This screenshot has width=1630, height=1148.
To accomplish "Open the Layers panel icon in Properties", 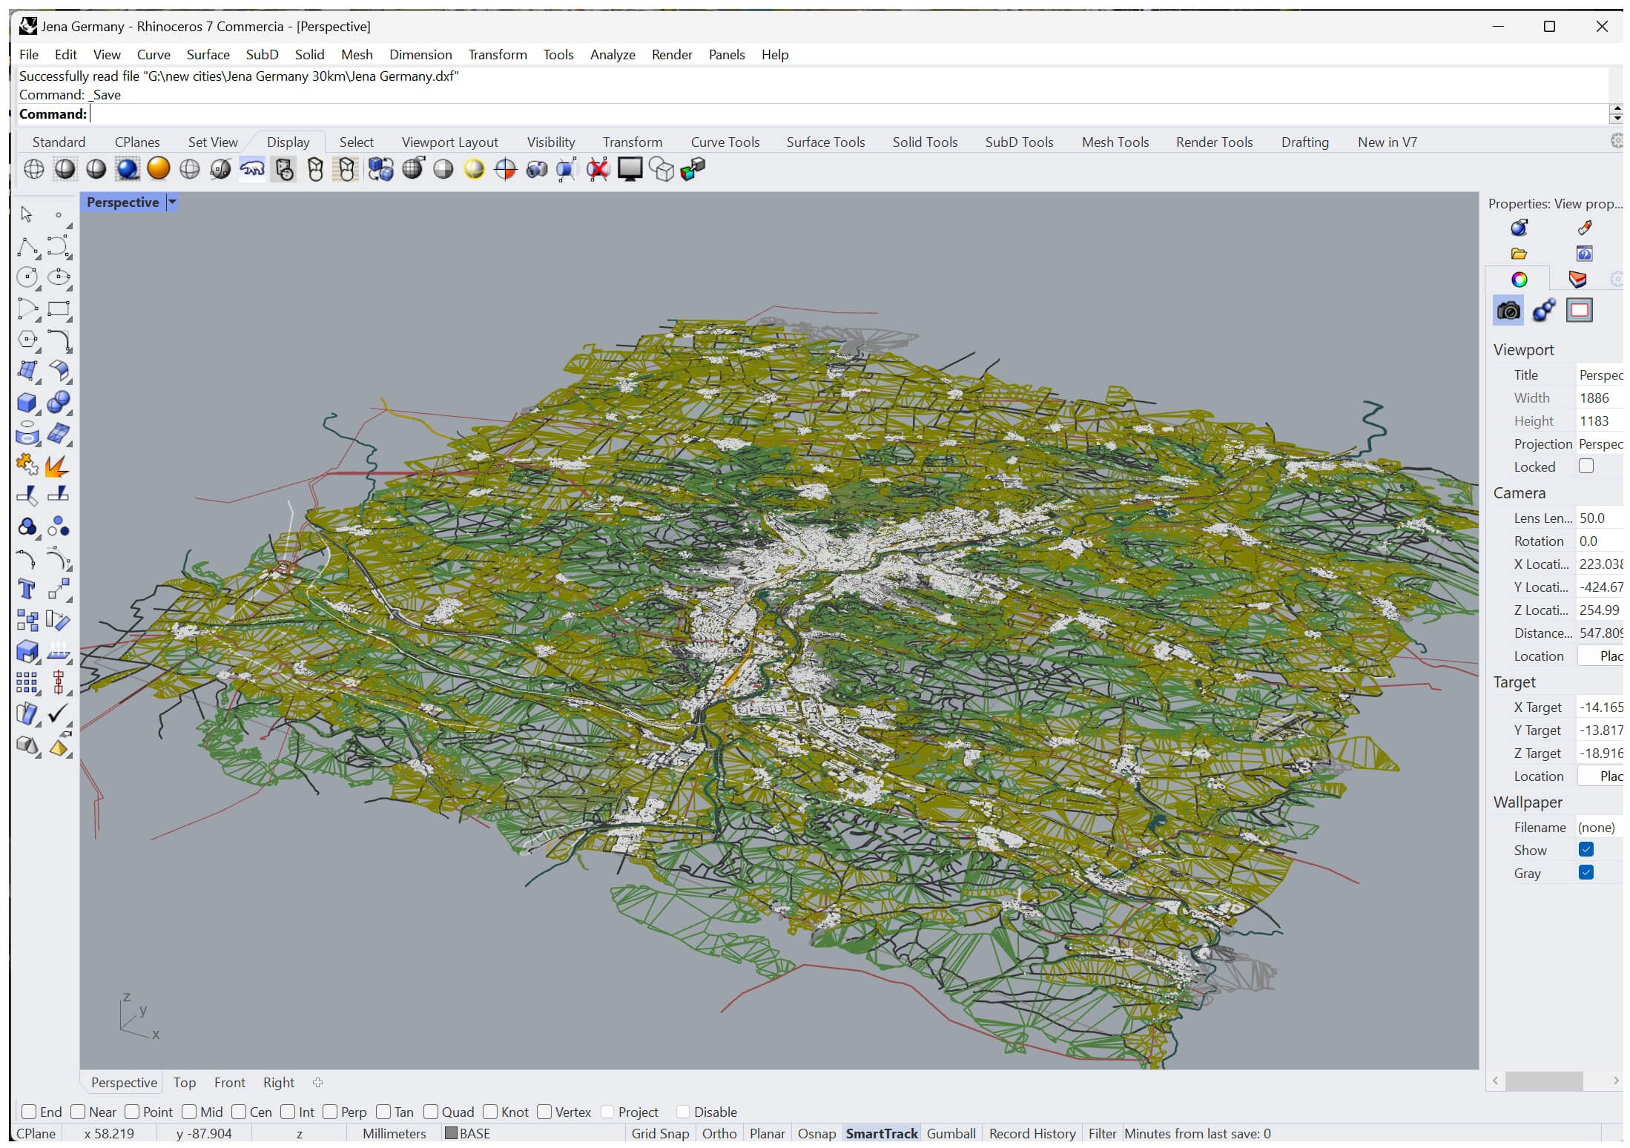I will [x=1577, y=280].
